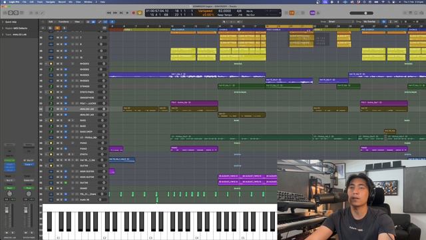Click the red Record button
Image resolution: width=426 pixels, height=240 pixels.
click(x=133, y=13)
